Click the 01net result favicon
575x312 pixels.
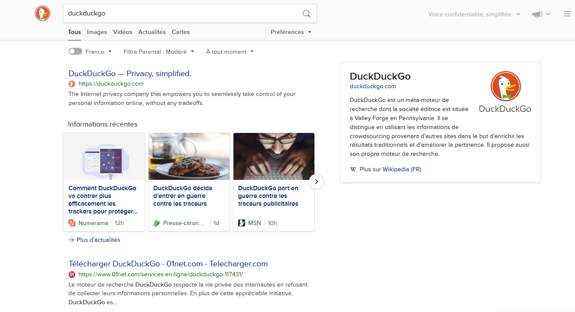72,274
